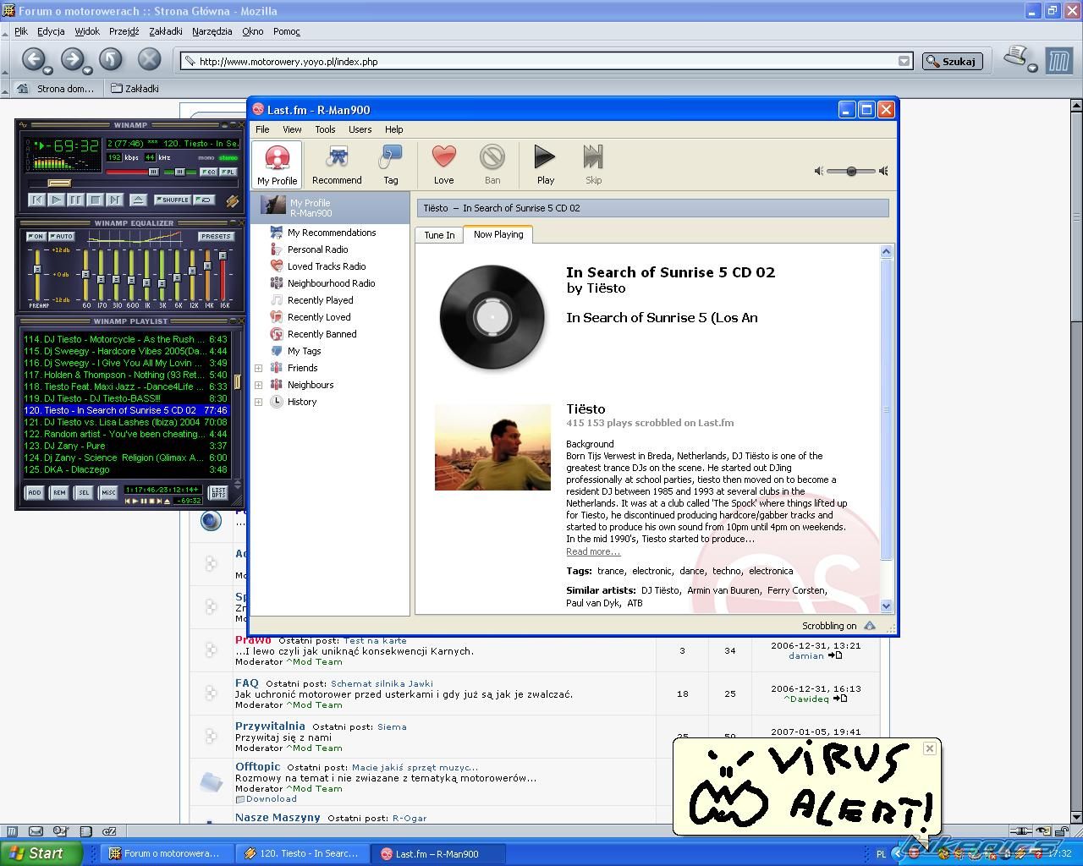Stop loading page in Mozilla toolbar

(149, 59)
